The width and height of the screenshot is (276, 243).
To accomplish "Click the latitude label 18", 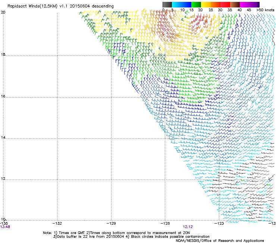I will tap(3, 54).
